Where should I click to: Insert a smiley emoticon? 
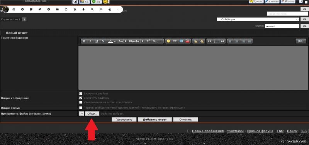pyautogui.click(x=168, y=41)
